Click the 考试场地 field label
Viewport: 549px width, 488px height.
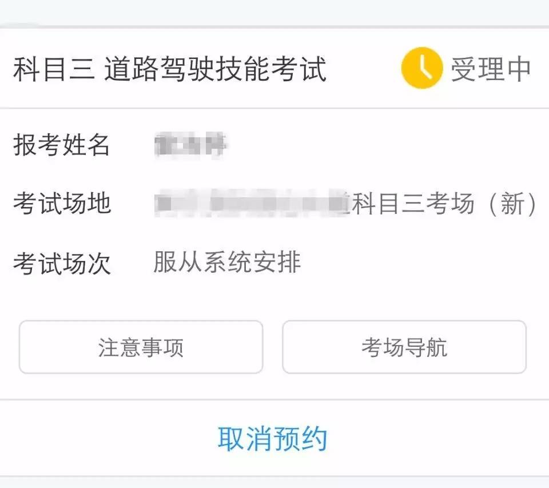pyautogui.click(x=62, y=204)
